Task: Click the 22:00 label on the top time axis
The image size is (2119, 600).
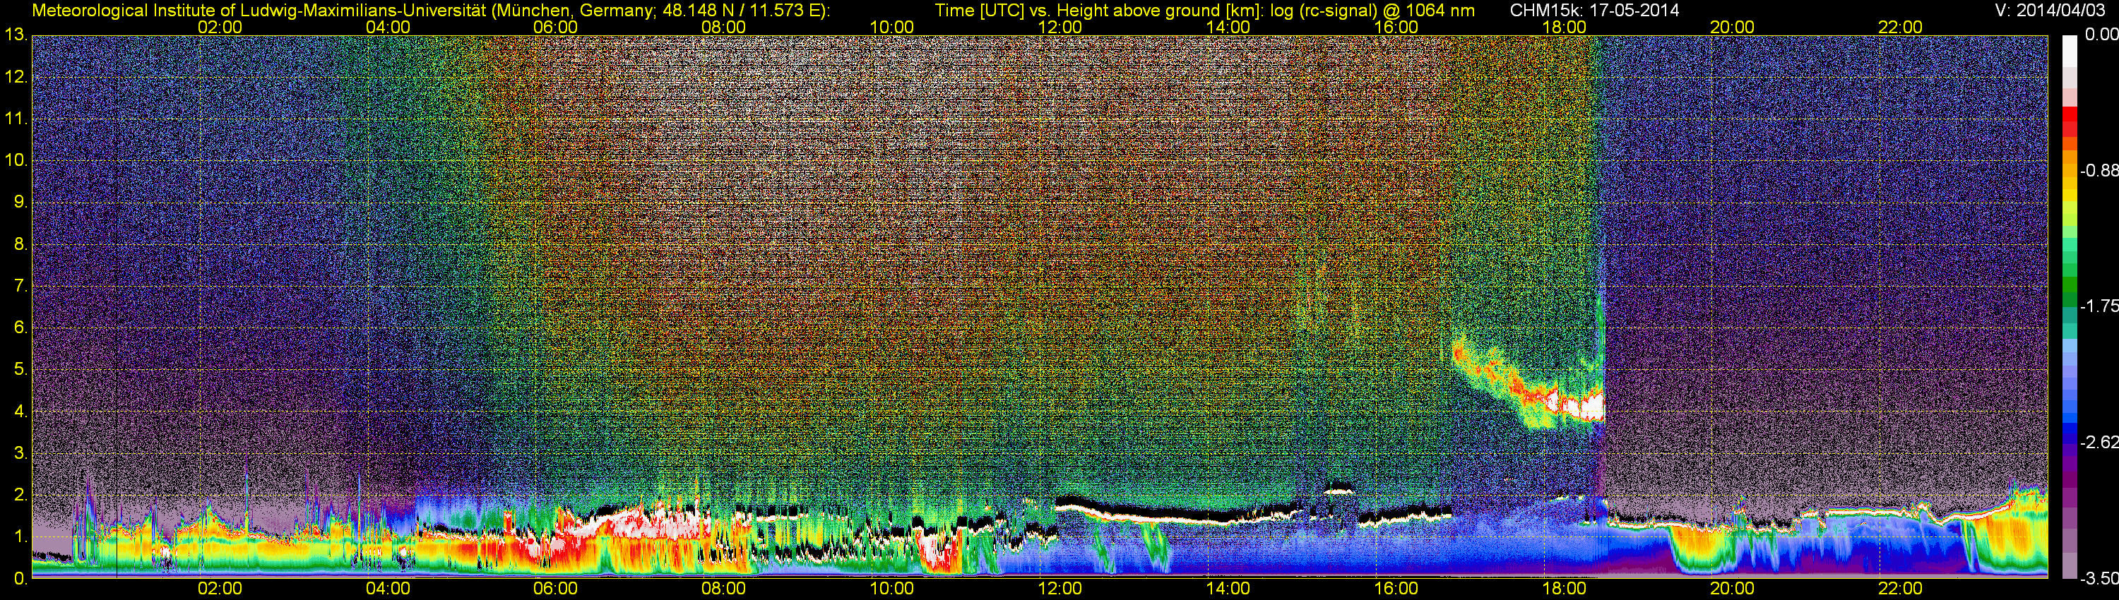Action: pos(1900,26)
